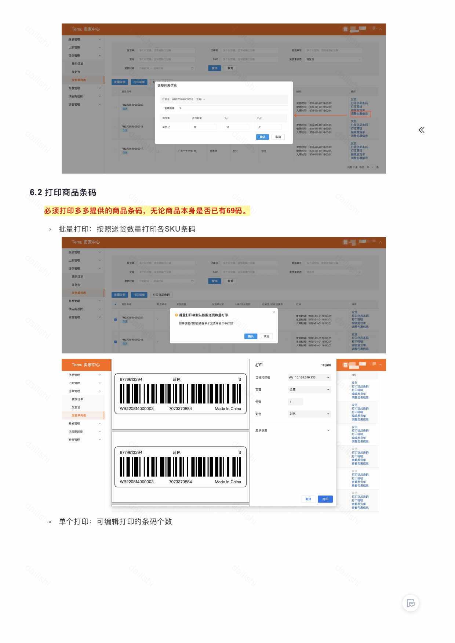This screenshot has width=455, height=643.
Task: Click the second barcode label preview page
Action: pyautogui.click(x=180, y=467)
